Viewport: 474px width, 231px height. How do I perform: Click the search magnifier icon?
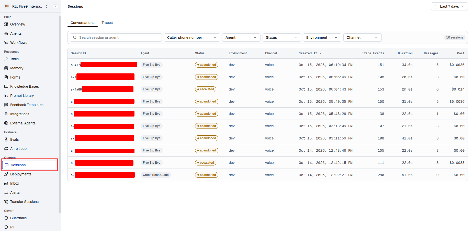pos(75,37)
